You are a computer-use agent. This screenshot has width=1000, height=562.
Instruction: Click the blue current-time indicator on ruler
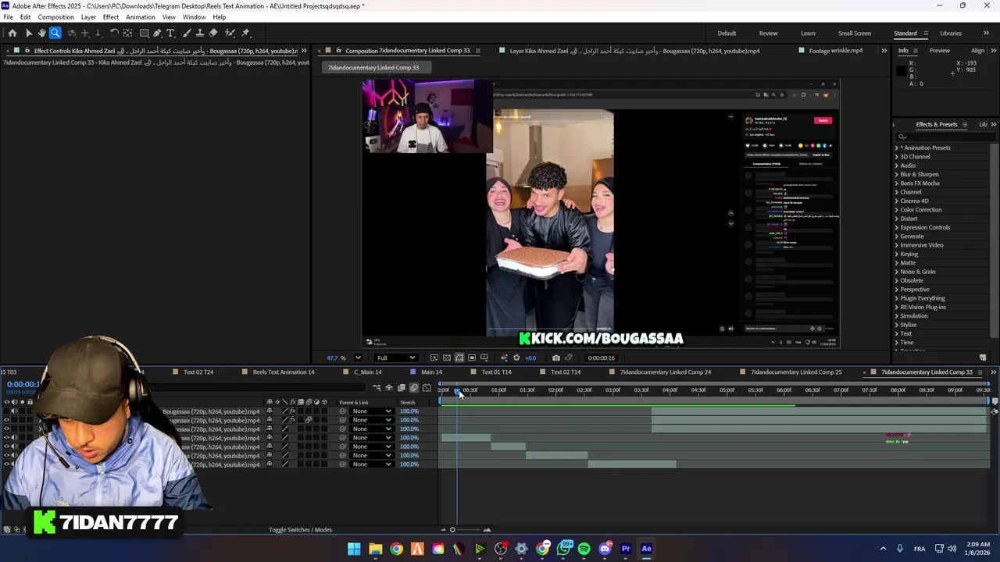point(457,391)
